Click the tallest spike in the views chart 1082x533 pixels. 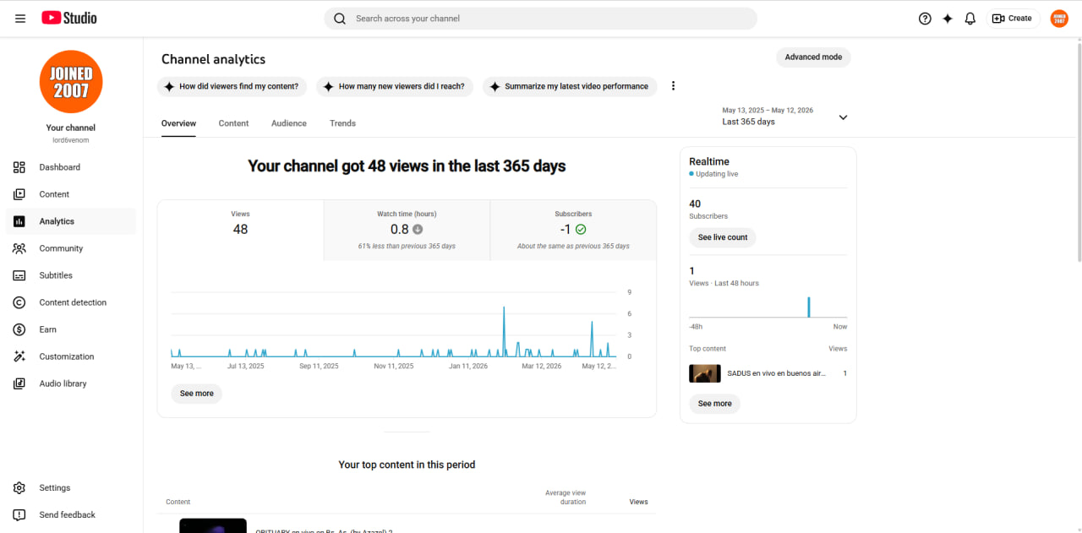(x=504, y=331)
